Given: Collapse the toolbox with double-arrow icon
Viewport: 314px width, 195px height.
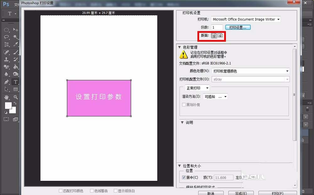Looking at the screenshot, I should coord(3,20).
